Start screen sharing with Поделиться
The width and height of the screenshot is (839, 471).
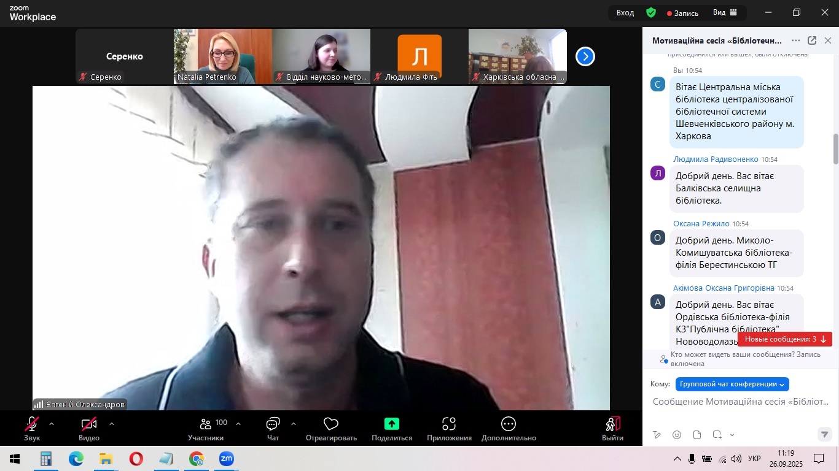(392, 428)
